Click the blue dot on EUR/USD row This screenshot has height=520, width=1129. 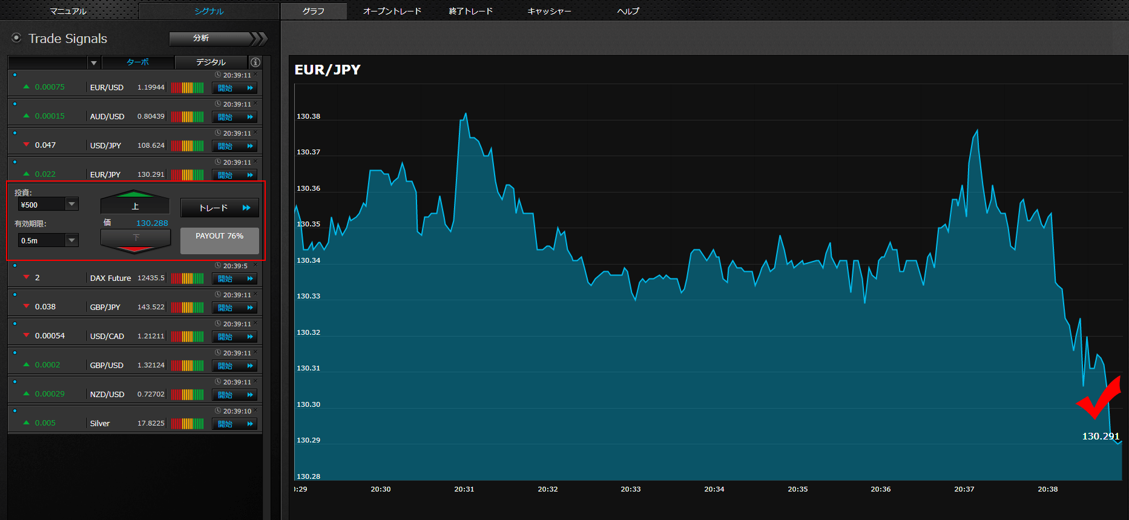(x=15, y=75)
